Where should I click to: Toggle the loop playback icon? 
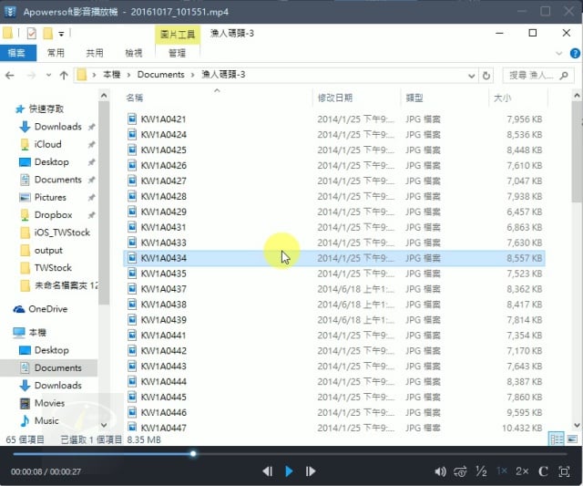point(460,471)
